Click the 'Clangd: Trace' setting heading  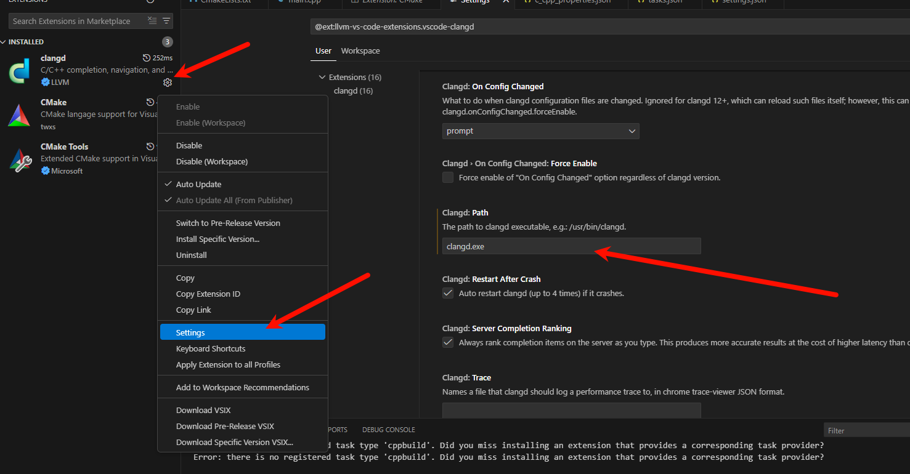tap(466, 377)
